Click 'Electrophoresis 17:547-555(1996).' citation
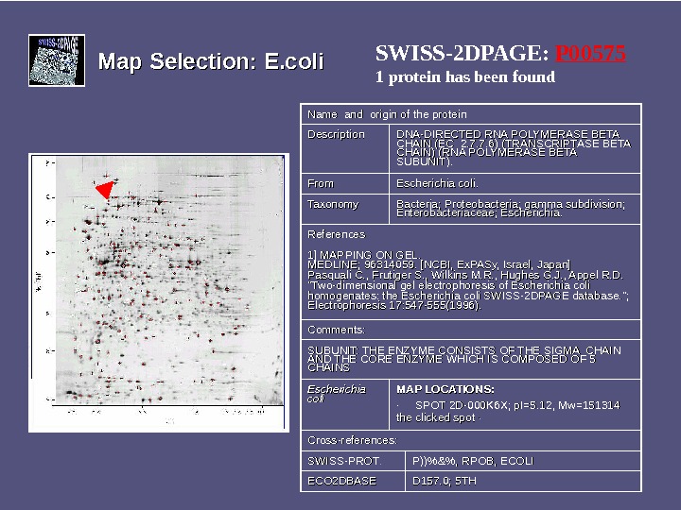 394,305
